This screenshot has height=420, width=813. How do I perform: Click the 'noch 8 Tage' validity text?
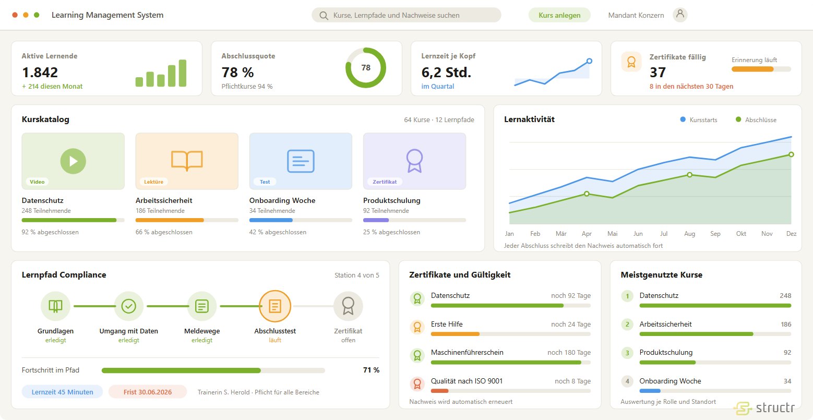click(x=573, y=381)
